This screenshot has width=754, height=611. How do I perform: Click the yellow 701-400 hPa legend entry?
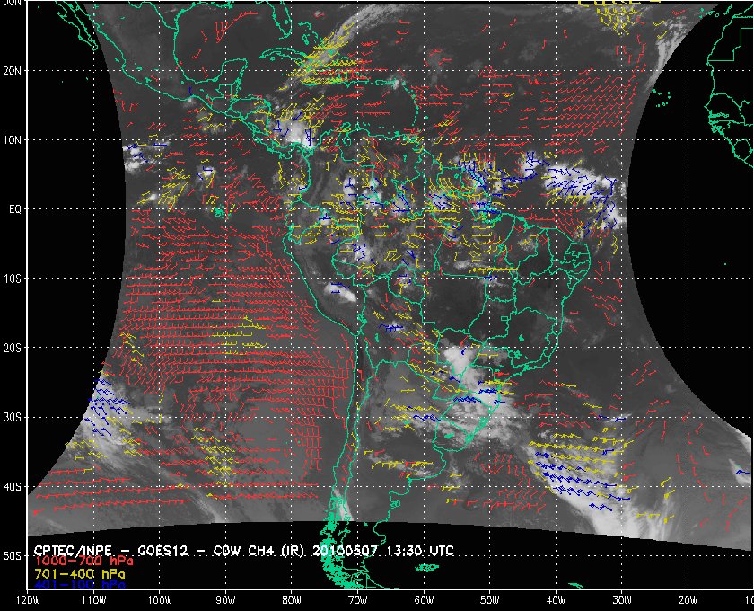79,574
